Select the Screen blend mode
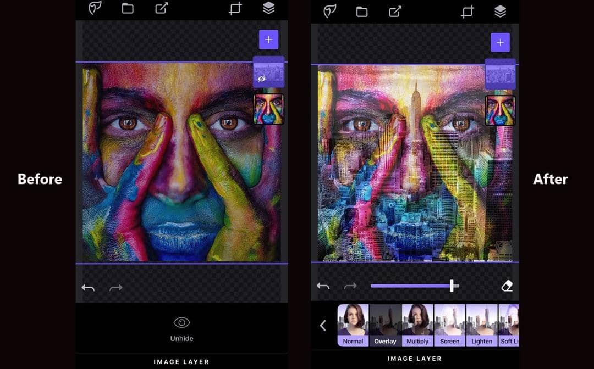 (449, 326)
